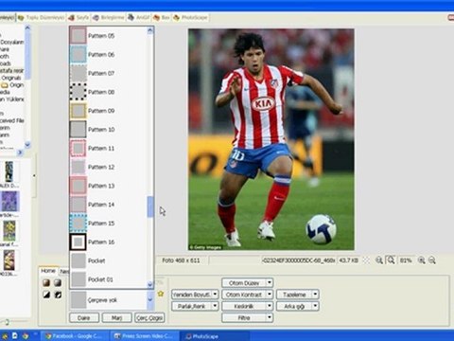Apply the gray grayscale effect icon

click(58, 282)
